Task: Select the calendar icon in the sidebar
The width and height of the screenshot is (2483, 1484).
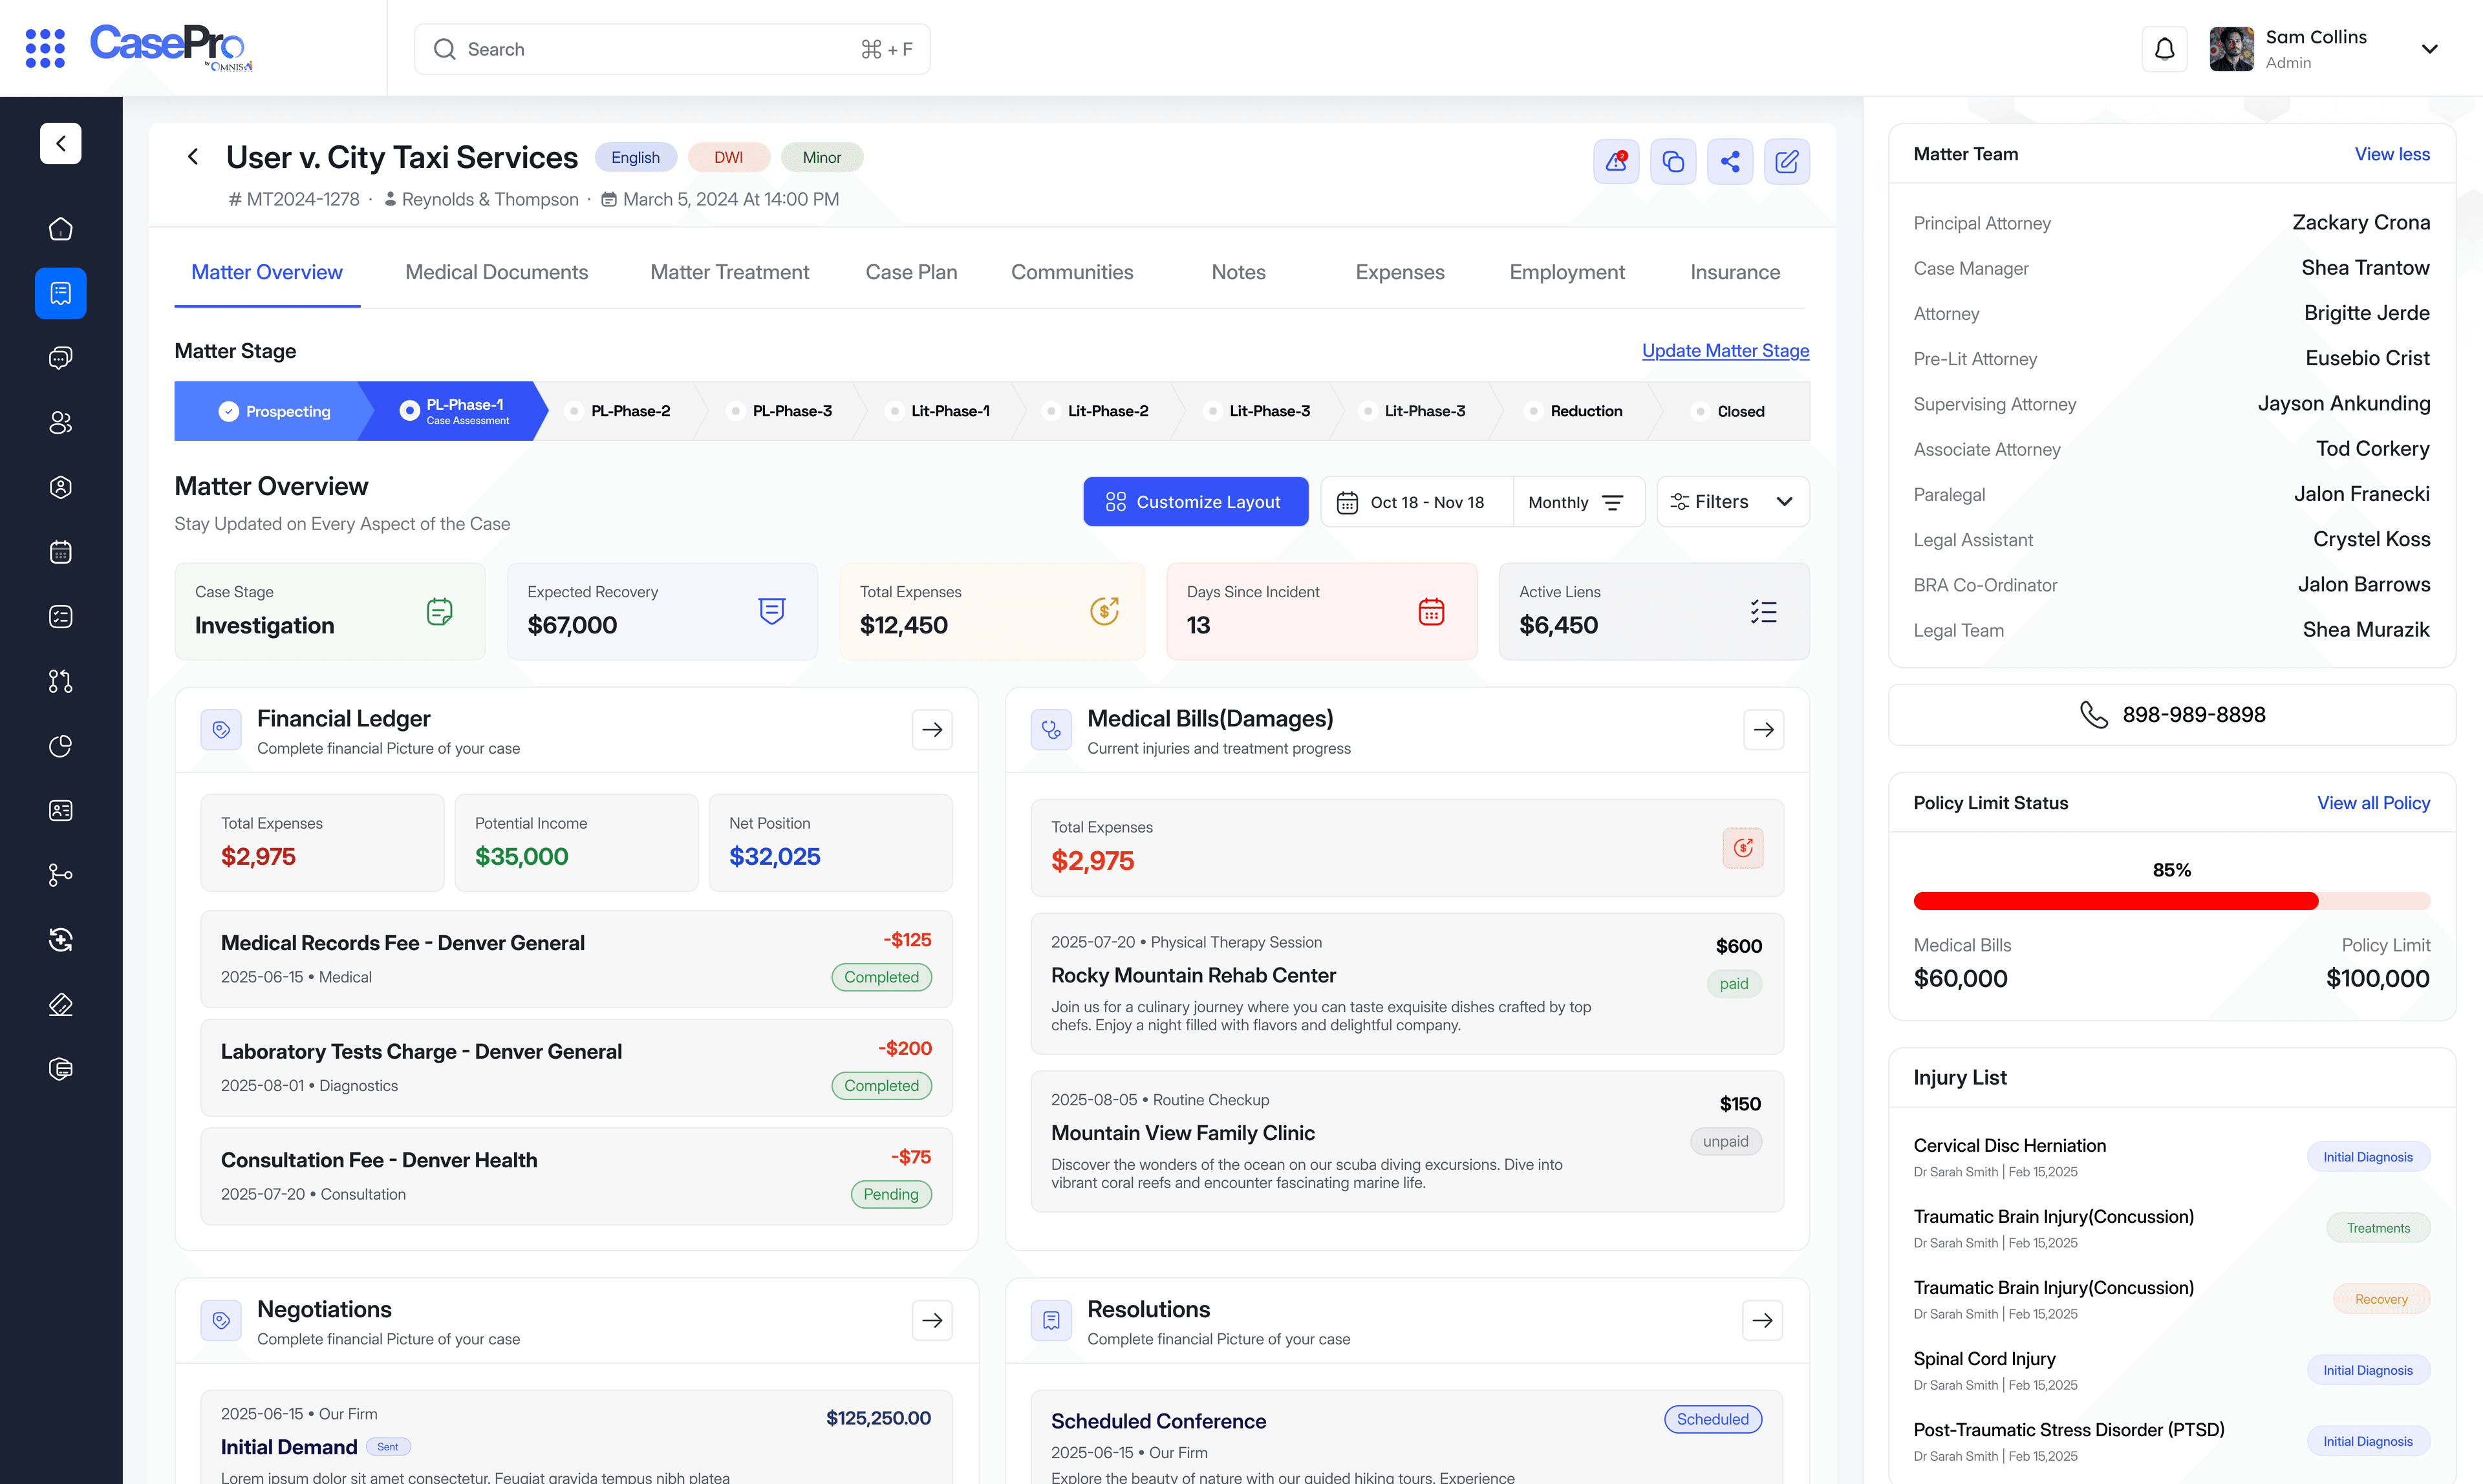Action: click(x=61, y=552)
